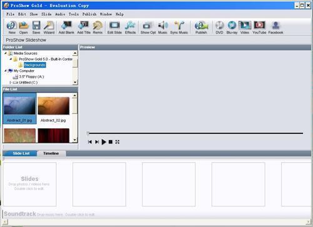Image resolution: width=313 pixels, height=227 pixels.
Task: Play the slideshow preview
Action: 104,142
